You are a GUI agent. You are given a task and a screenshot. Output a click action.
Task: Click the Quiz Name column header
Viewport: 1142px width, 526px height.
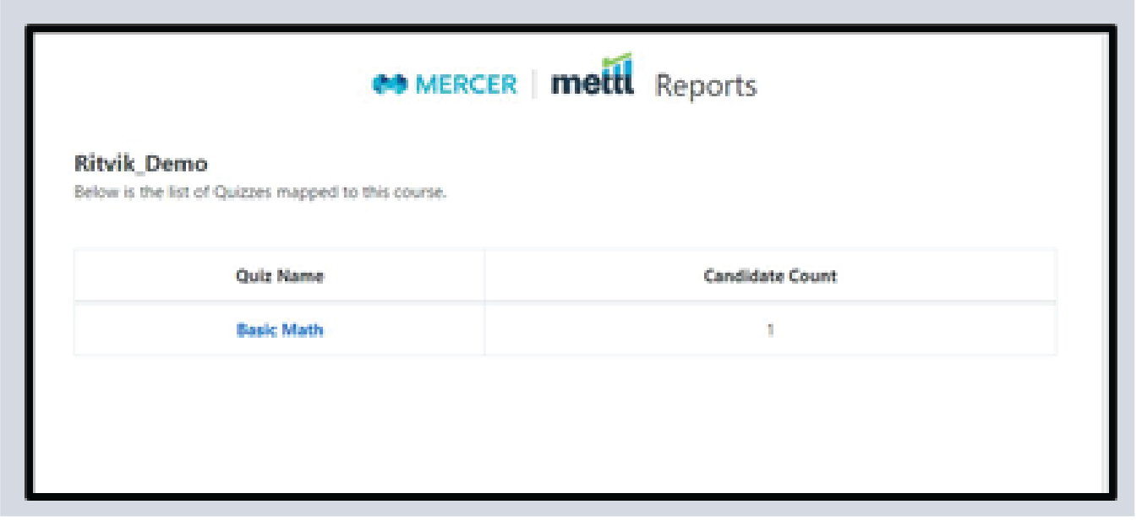pos(279,275)
